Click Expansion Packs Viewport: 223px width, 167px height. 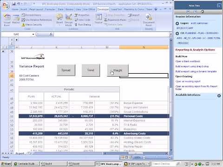[115, 20]
